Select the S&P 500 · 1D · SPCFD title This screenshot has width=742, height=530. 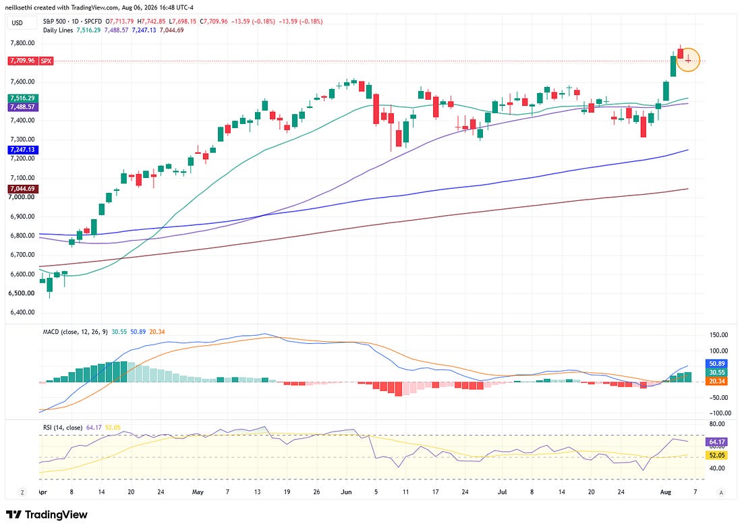[72, 22]
